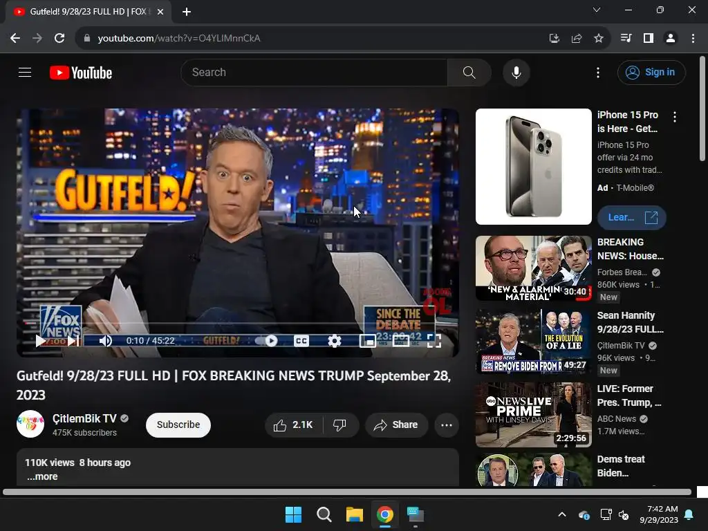Open File Explorer from taskbar

tap(355, 514)
